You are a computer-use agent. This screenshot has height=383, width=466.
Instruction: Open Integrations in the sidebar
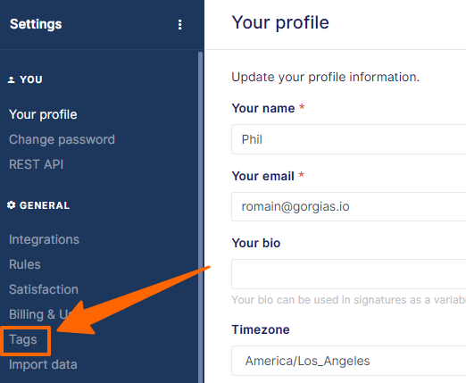click(x=44, y=239)
